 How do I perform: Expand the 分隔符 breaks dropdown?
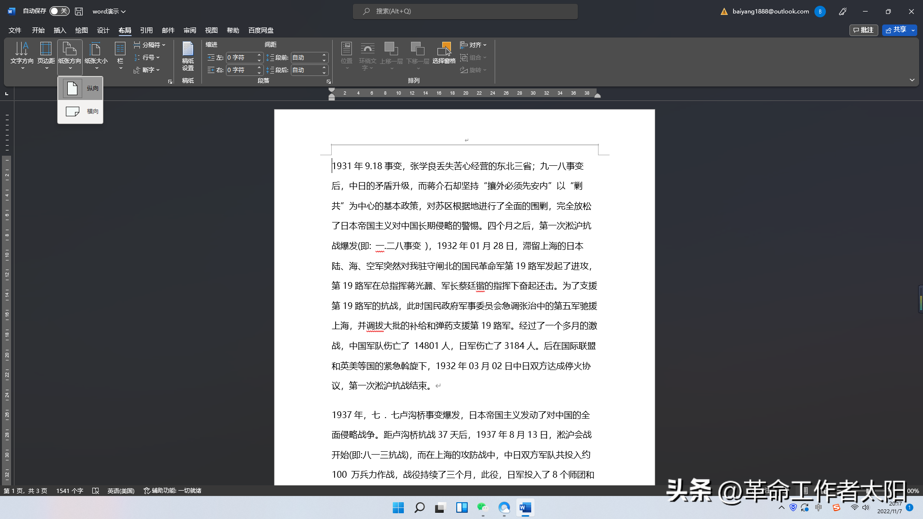click(150, 45)
